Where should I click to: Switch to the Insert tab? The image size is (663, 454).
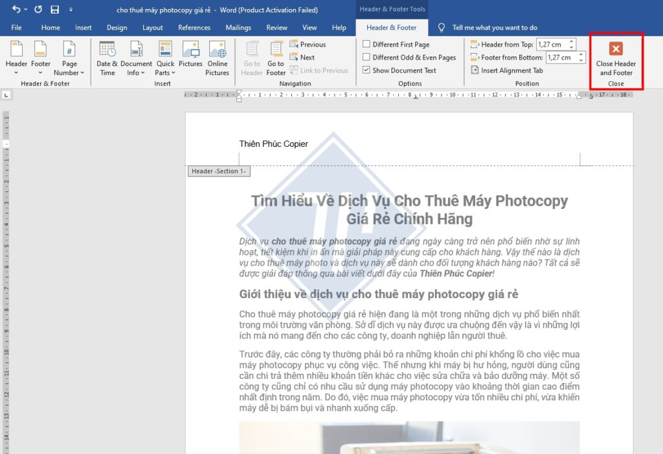click(x=84, y=27)
